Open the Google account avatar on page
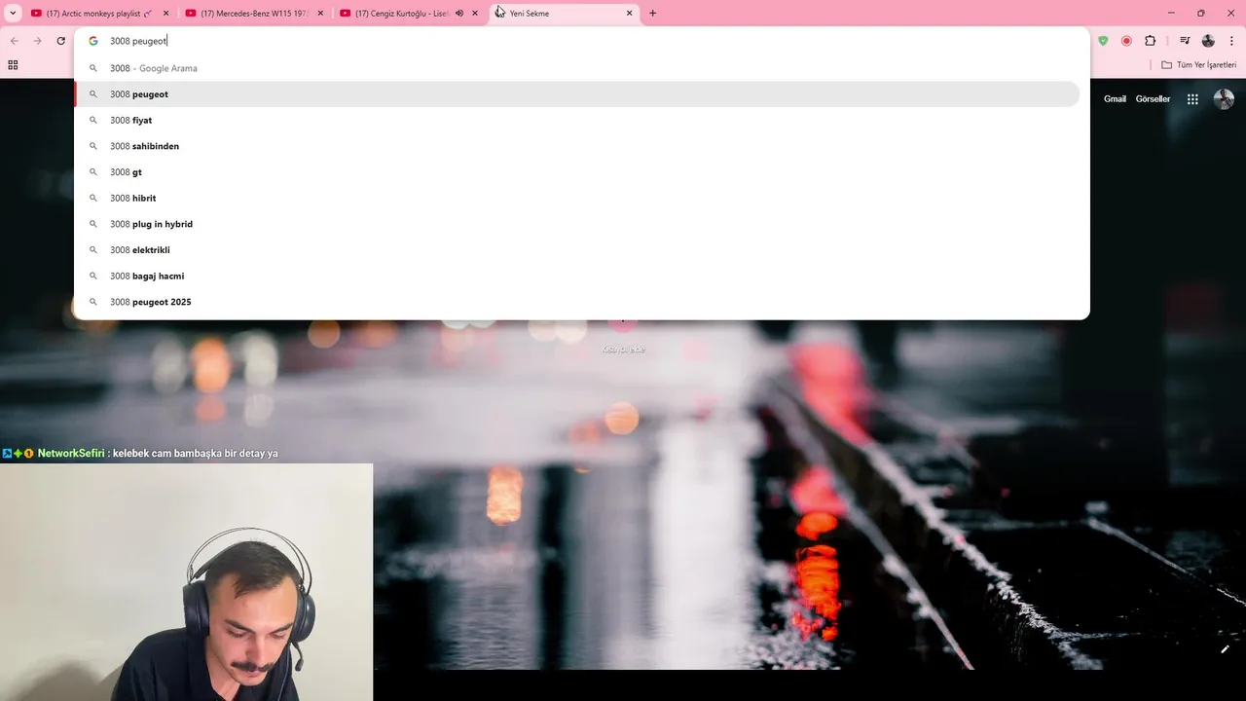 pos(1224,99)
